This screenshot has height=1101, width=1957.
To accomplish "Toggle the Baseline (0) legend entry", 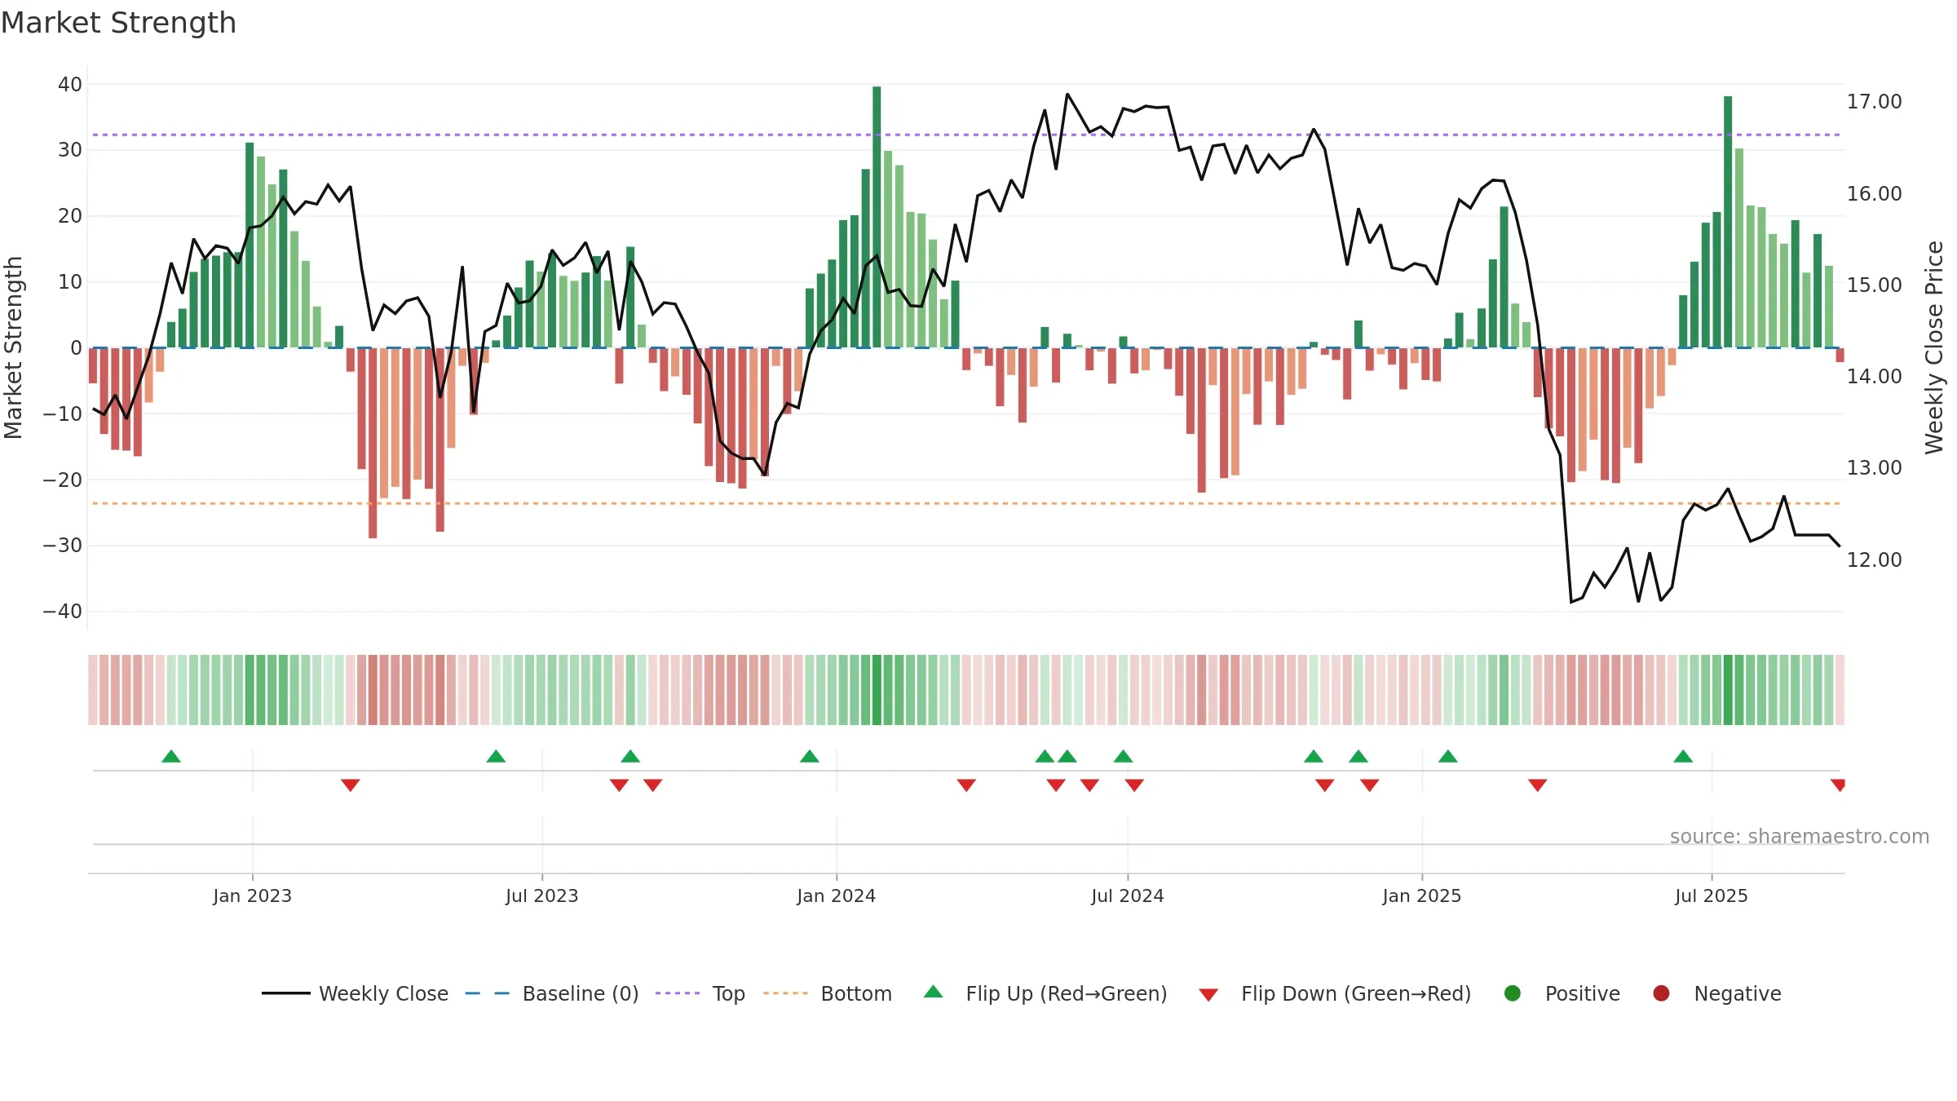I will [552, 993].
